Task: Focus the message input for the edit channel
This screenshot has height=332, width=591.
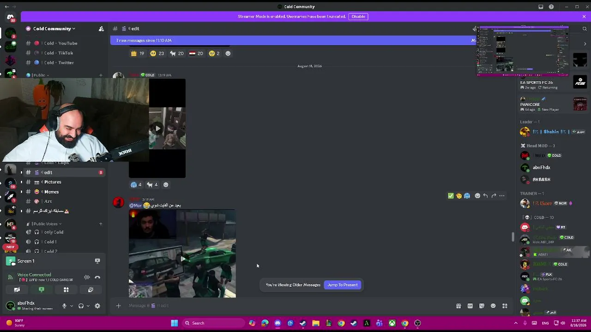Action: [x=289, y=306]
